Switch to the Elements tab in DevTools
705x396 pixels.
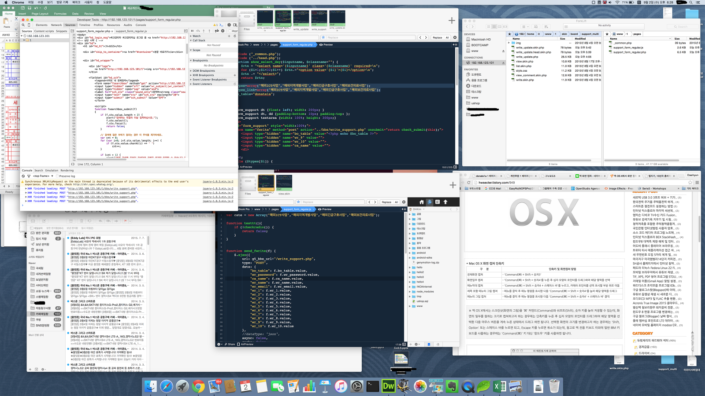pos(41,25)
